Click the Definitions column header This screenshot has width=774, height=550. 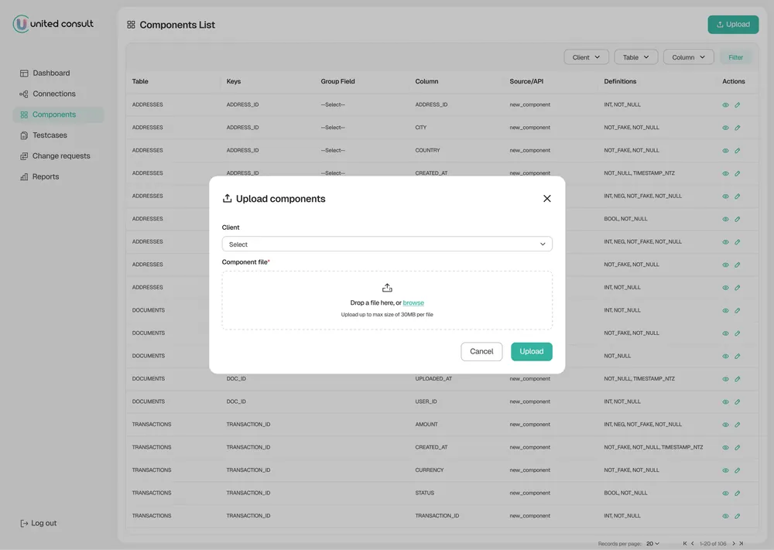620,81
